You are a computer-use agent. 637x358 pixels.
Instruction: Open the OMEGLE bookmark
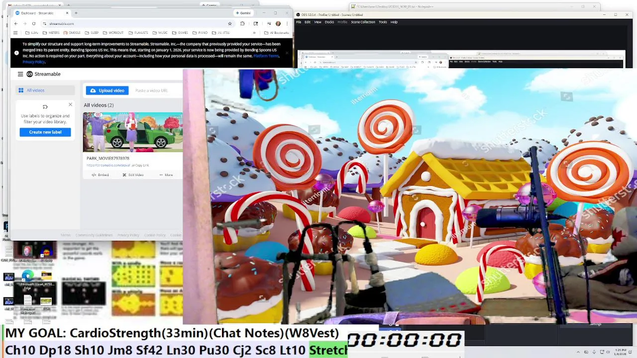72,33
